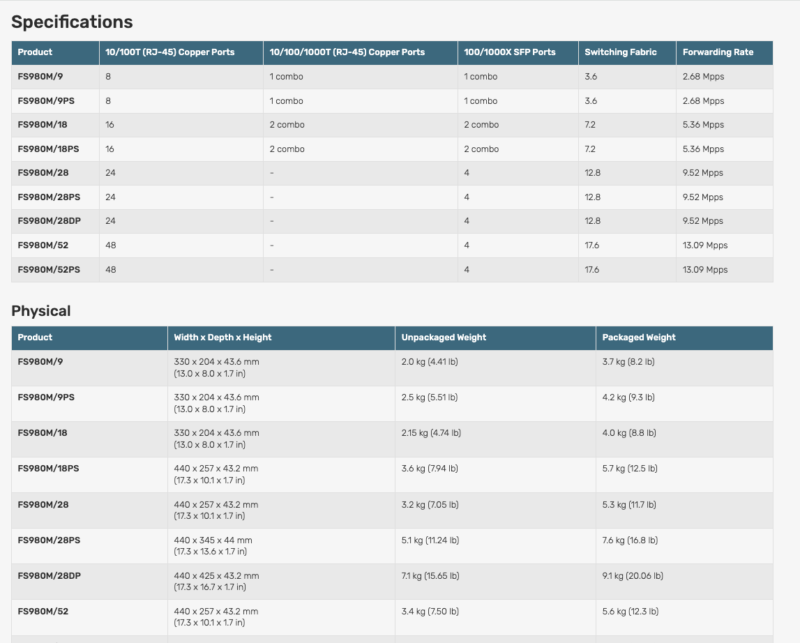Select 'FS980M/28PS' in the Physical table
800x643 pixels.
point(49,540)
